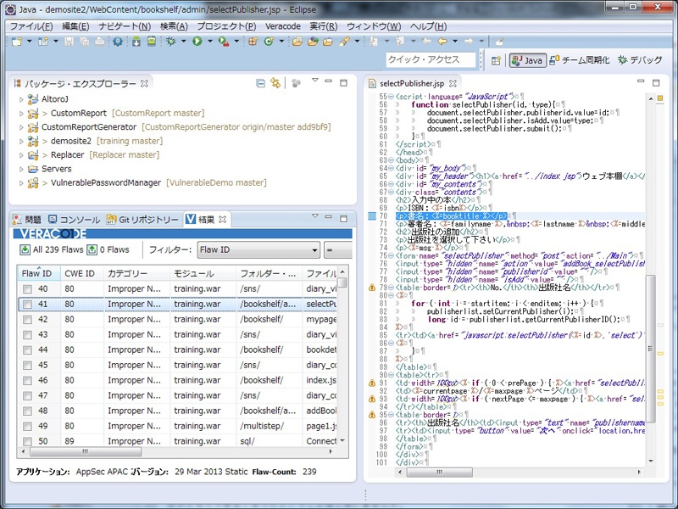Click the download All 239 Flaws icon

point(25,249)
